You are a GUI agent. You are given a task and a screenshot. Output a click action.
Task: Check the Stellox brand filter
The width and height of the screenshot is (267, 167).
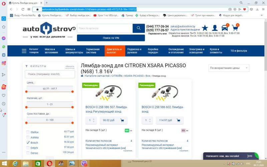(28, 132)
